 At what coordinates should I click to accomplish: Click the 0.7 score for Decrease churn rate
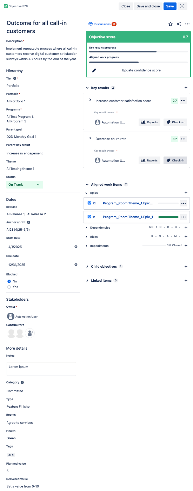175,139
